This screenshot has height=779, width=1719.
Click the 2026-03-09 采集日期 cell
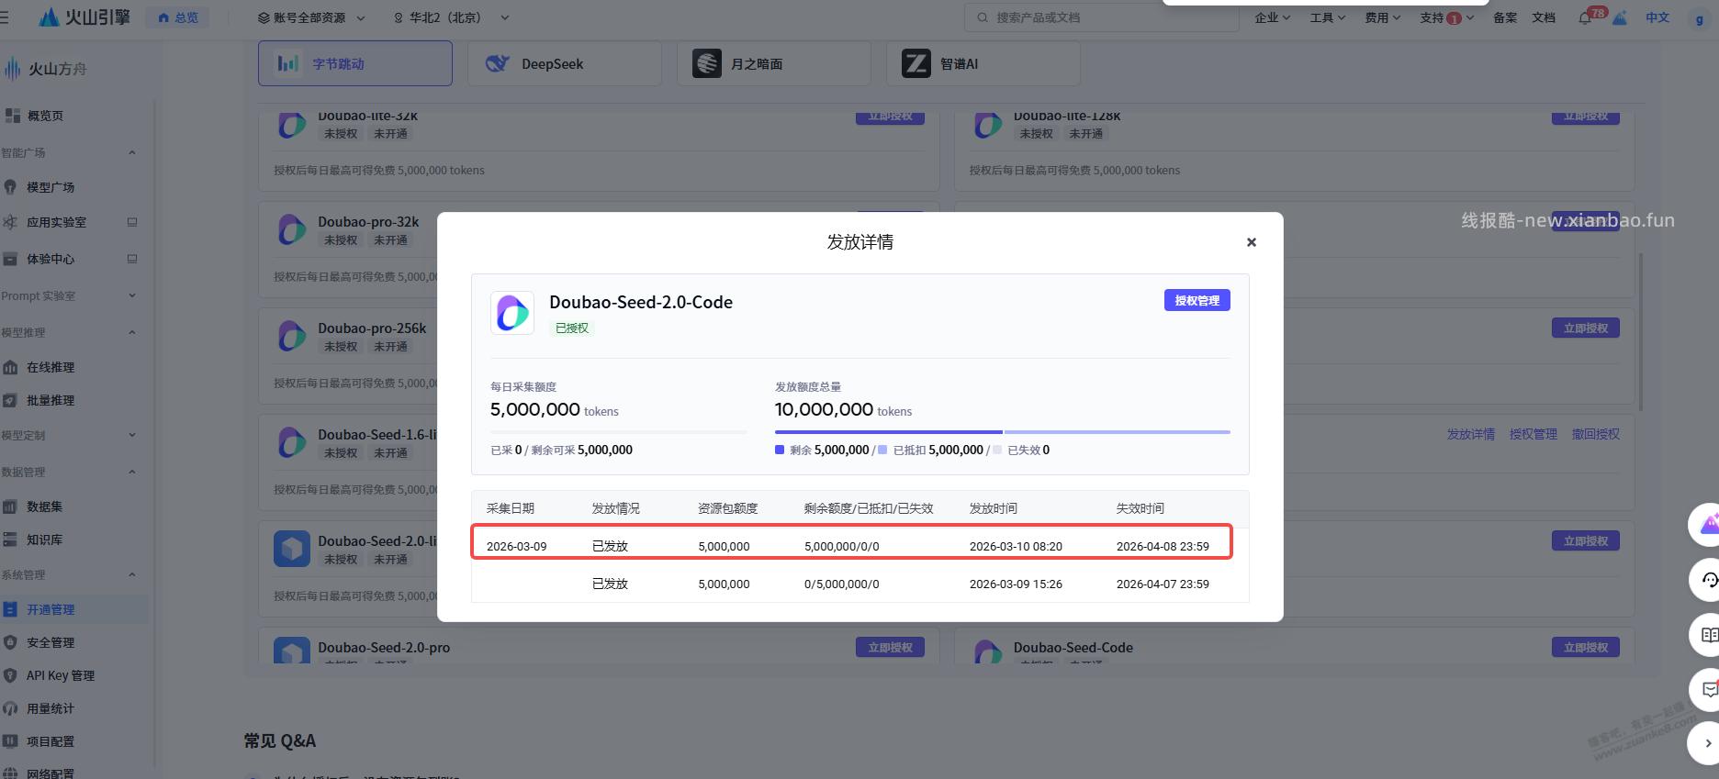pyautogui.click(x=516, y=546)
